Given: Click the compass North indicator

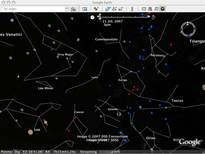Looking at the screenshot, I should [188, 24].
